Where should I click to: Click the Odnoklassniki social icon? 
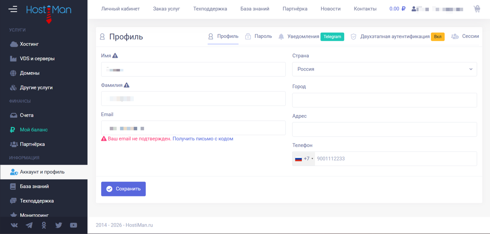point(44,225)
